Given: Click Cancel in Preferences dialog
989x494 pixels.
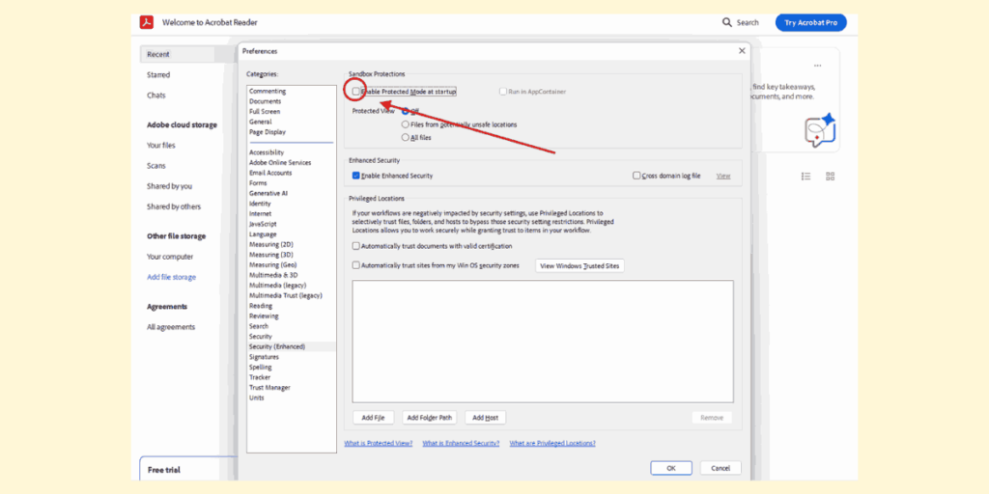Looking at the screenshot, I should coord(721,468).
